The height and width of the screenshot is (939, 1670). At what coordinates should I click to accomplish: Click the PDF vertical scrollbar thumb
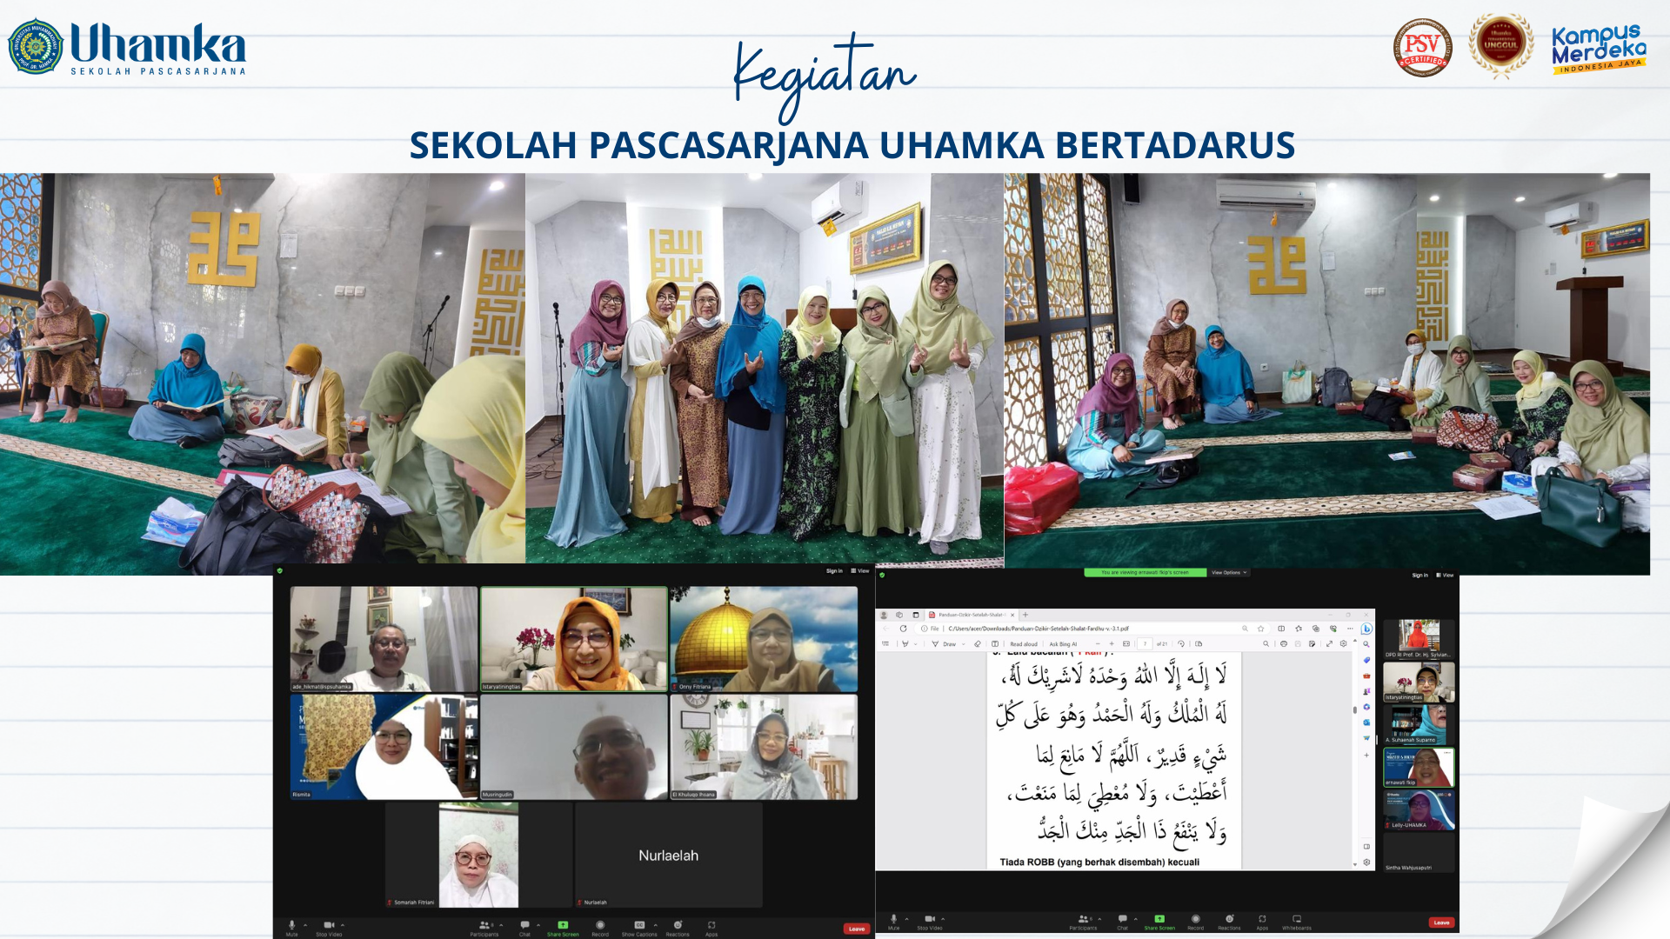[x=1354, y=710]
